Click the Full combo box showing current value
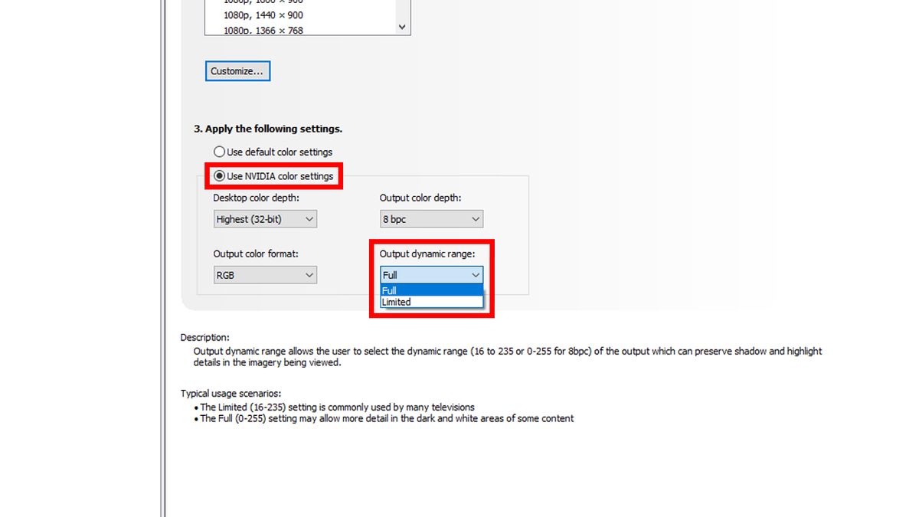This screenshot has height=517, width=919. click(425, 274)
